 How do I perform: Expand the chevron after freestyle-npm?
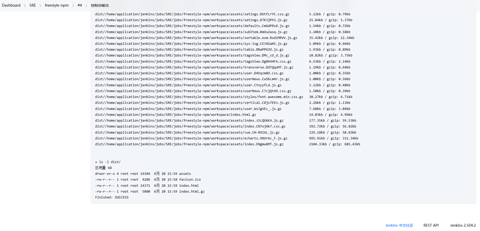(x=73, y=6)
